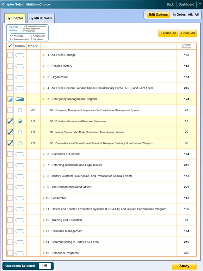Click the Edit Options button

pyautogui.click(x=158, y=15)
